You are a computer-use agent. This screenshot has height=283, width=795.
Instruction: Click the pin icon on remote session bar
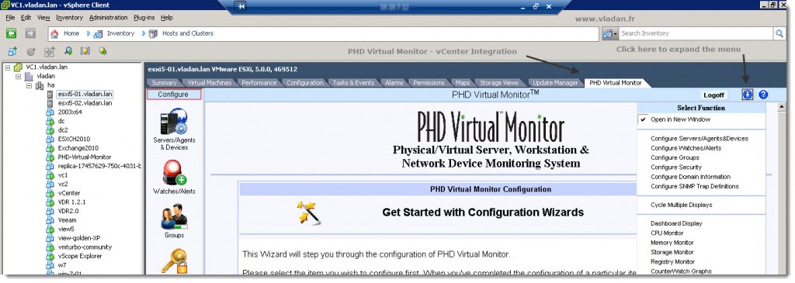241,6
